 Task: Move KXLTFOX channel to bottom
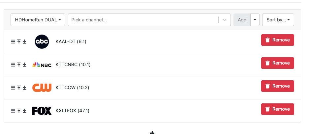tap(24, 111)
